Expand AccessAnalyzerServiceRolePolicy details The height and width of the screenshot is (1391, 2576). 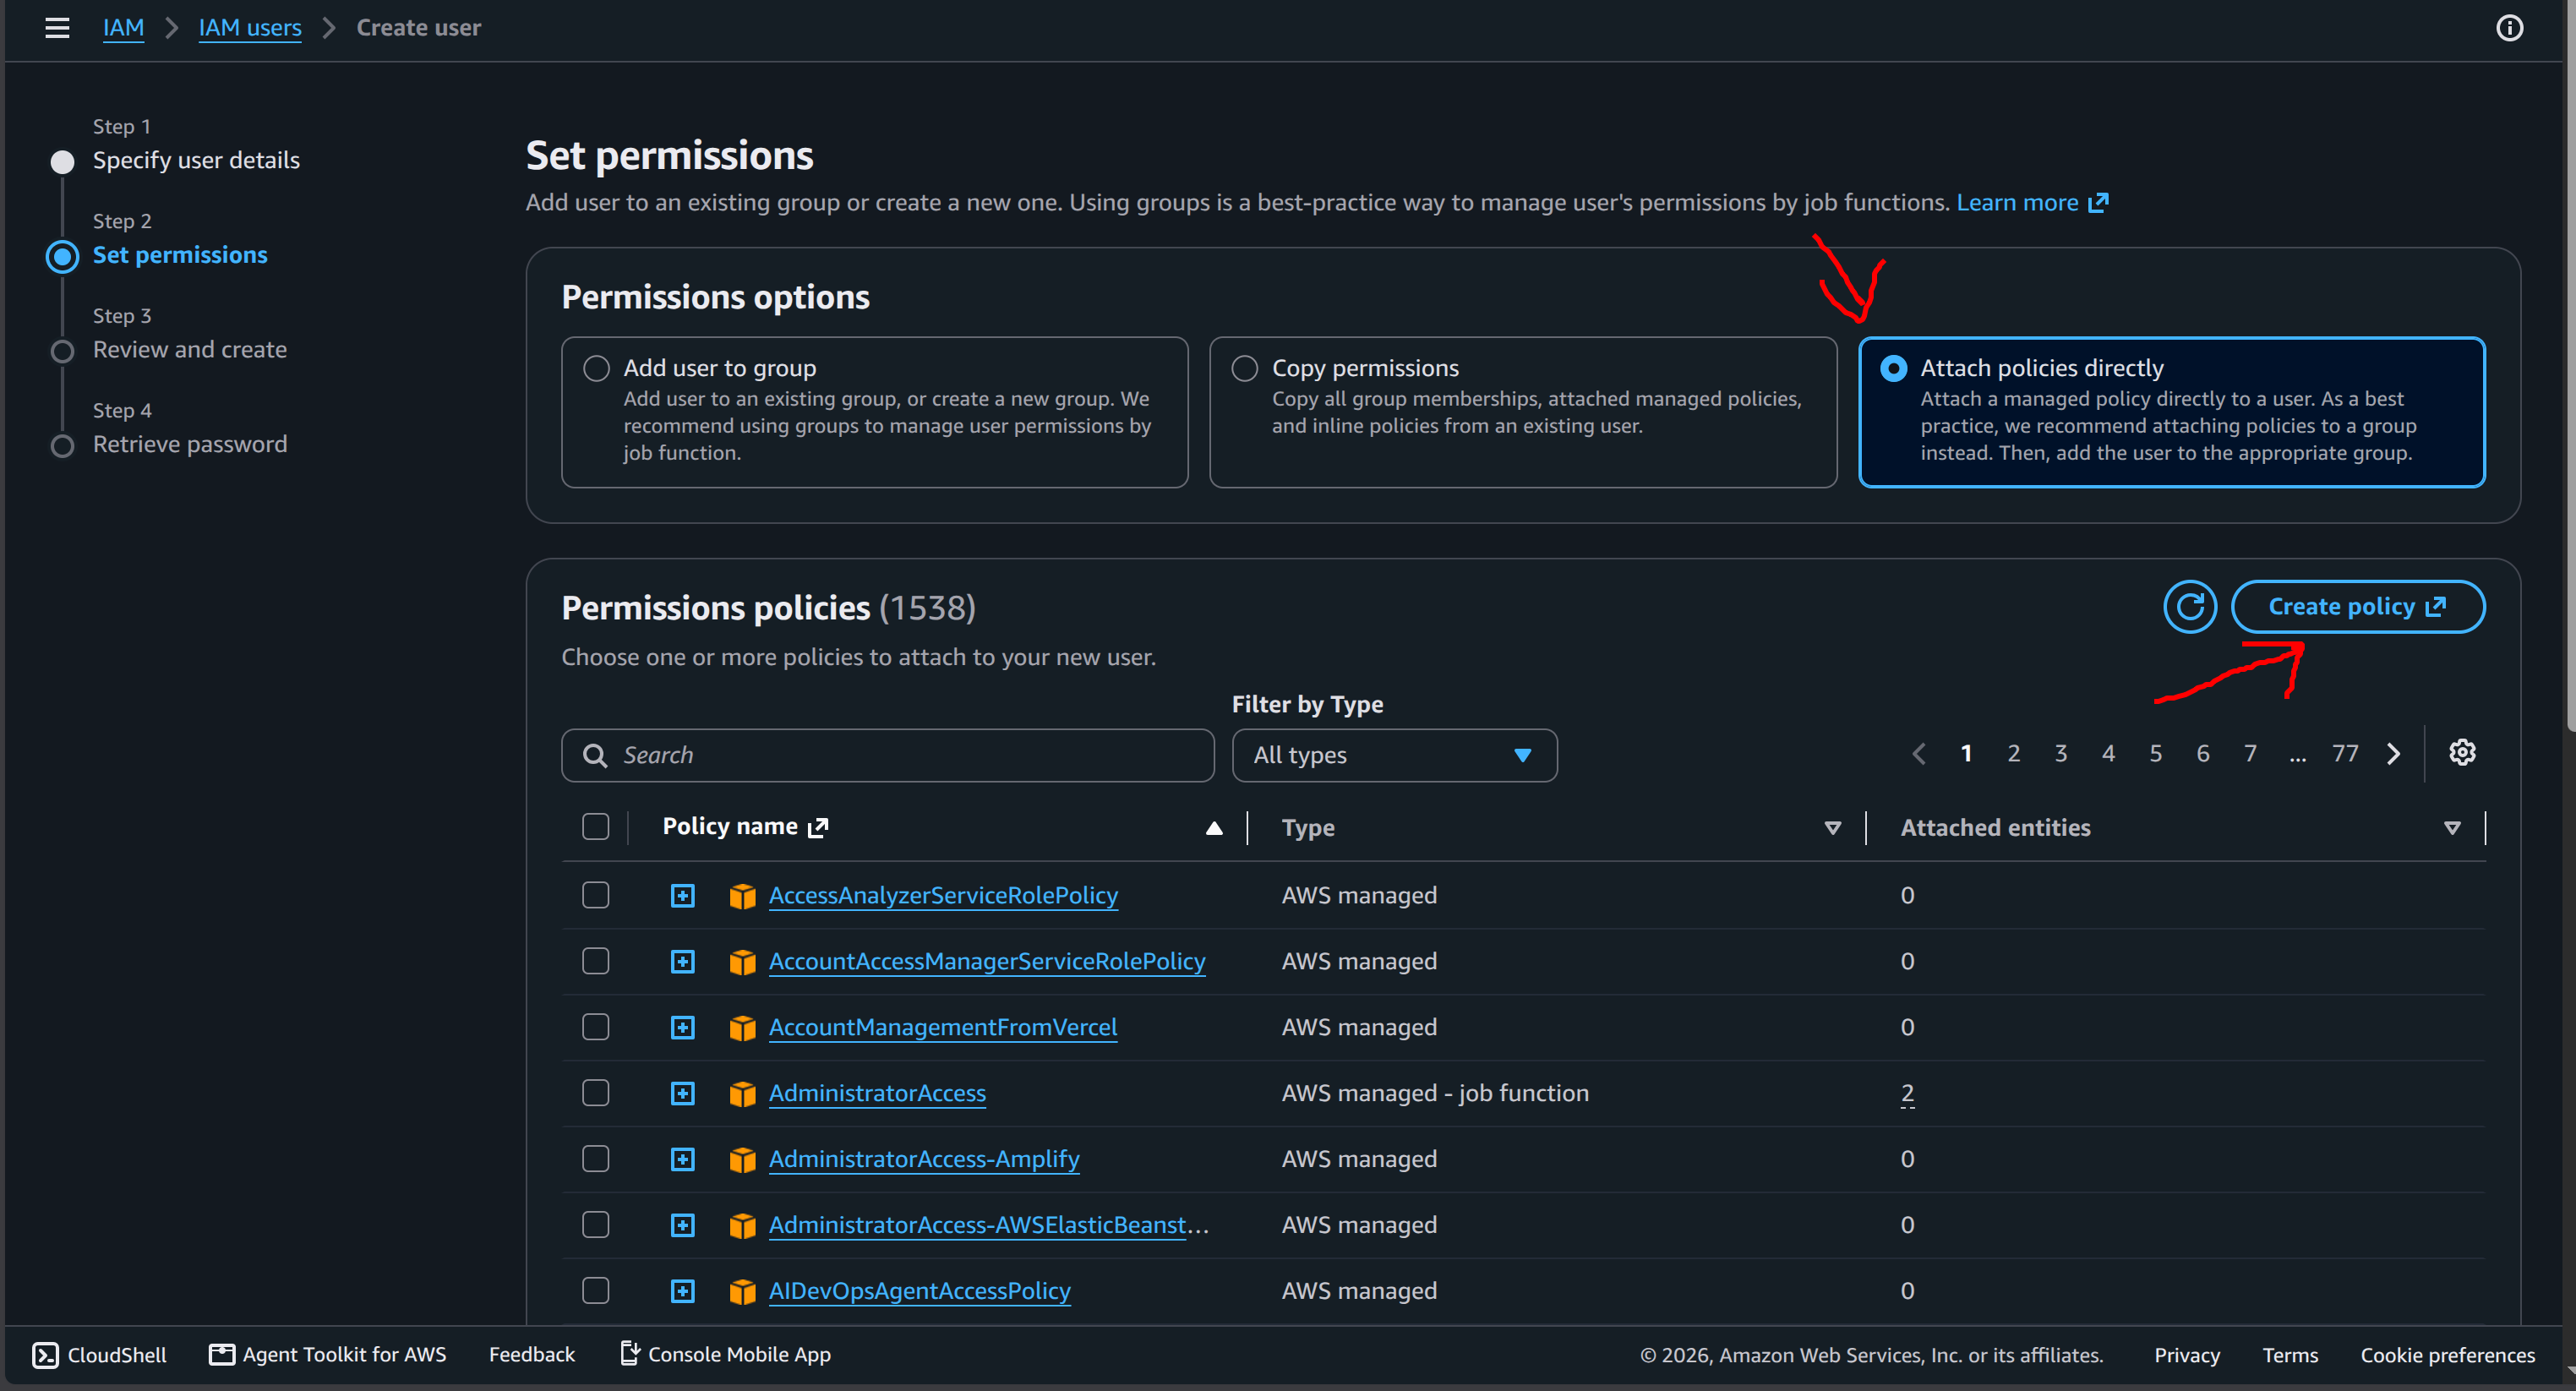[x=683, y=896]
